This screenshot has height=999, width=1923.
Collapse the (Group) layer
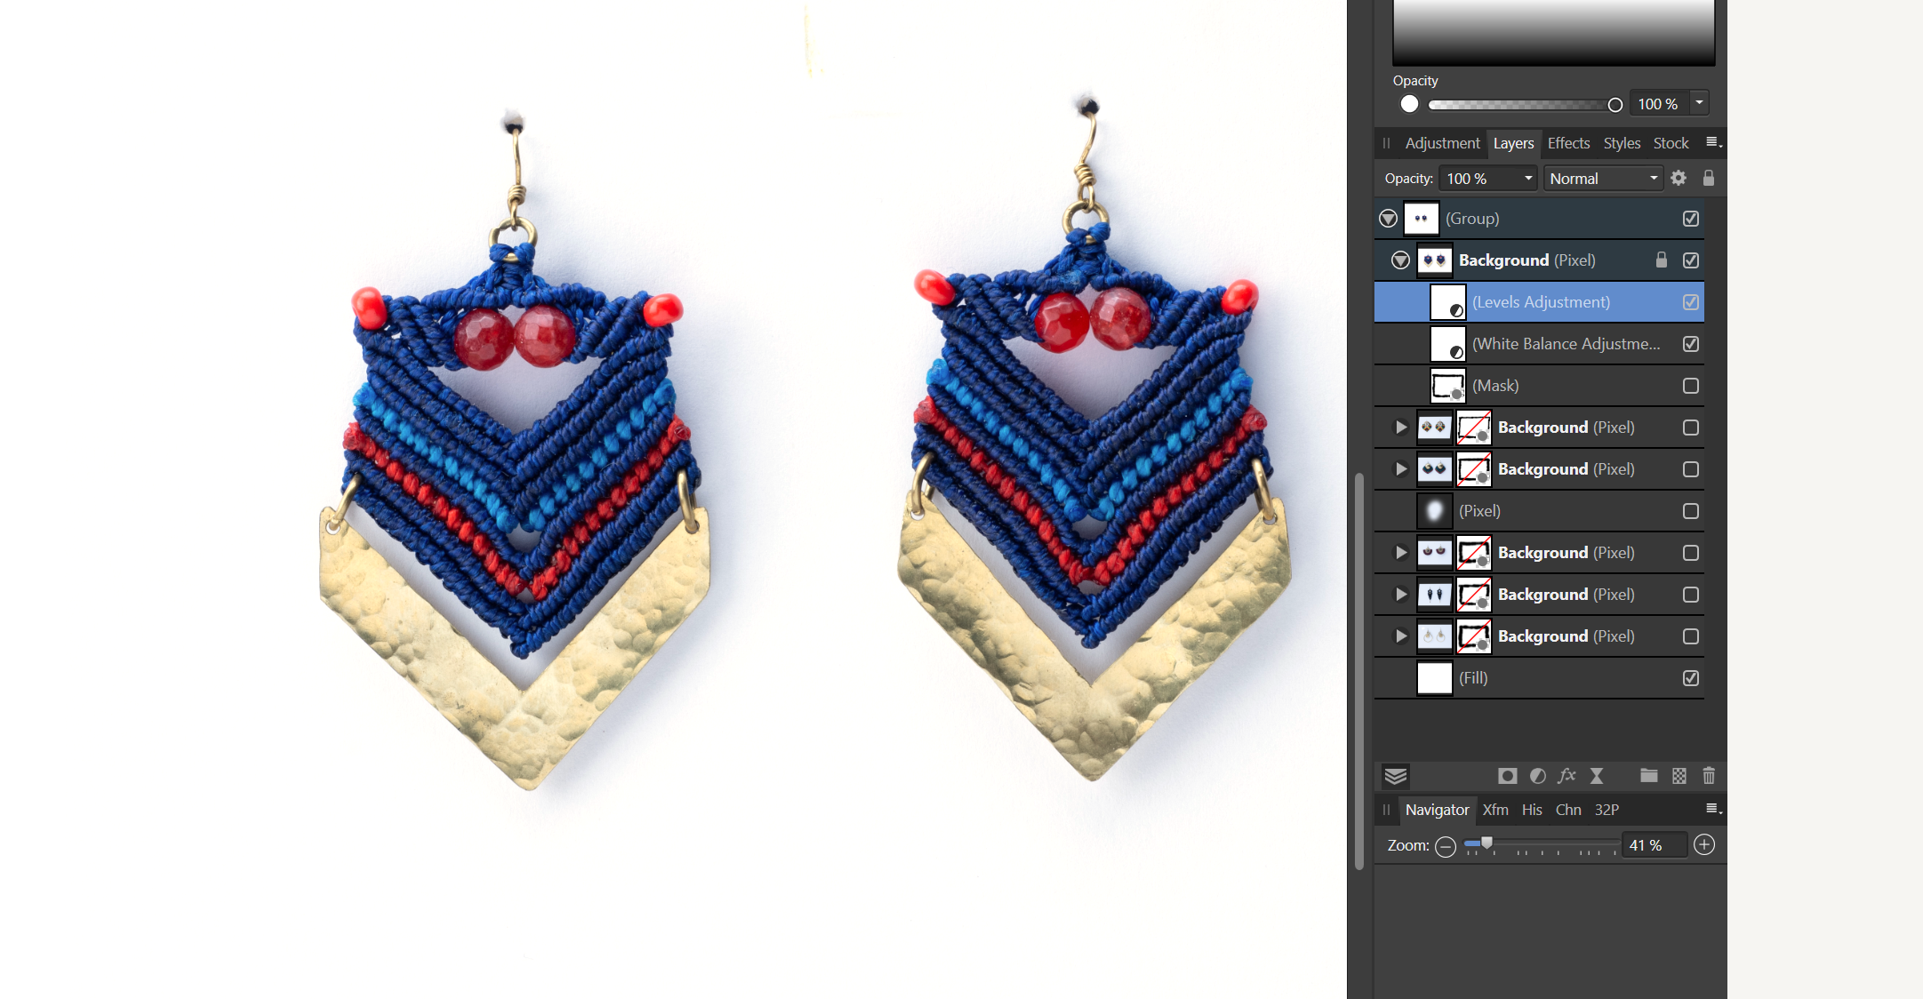click(x=1388, y=219)
